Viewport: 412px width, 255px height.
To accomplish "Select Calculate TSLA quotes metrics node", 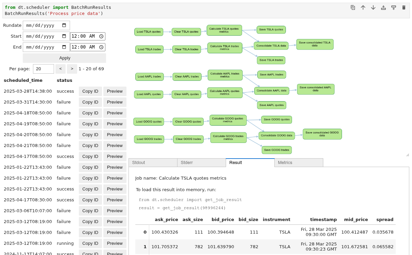I will click(224, 30).
